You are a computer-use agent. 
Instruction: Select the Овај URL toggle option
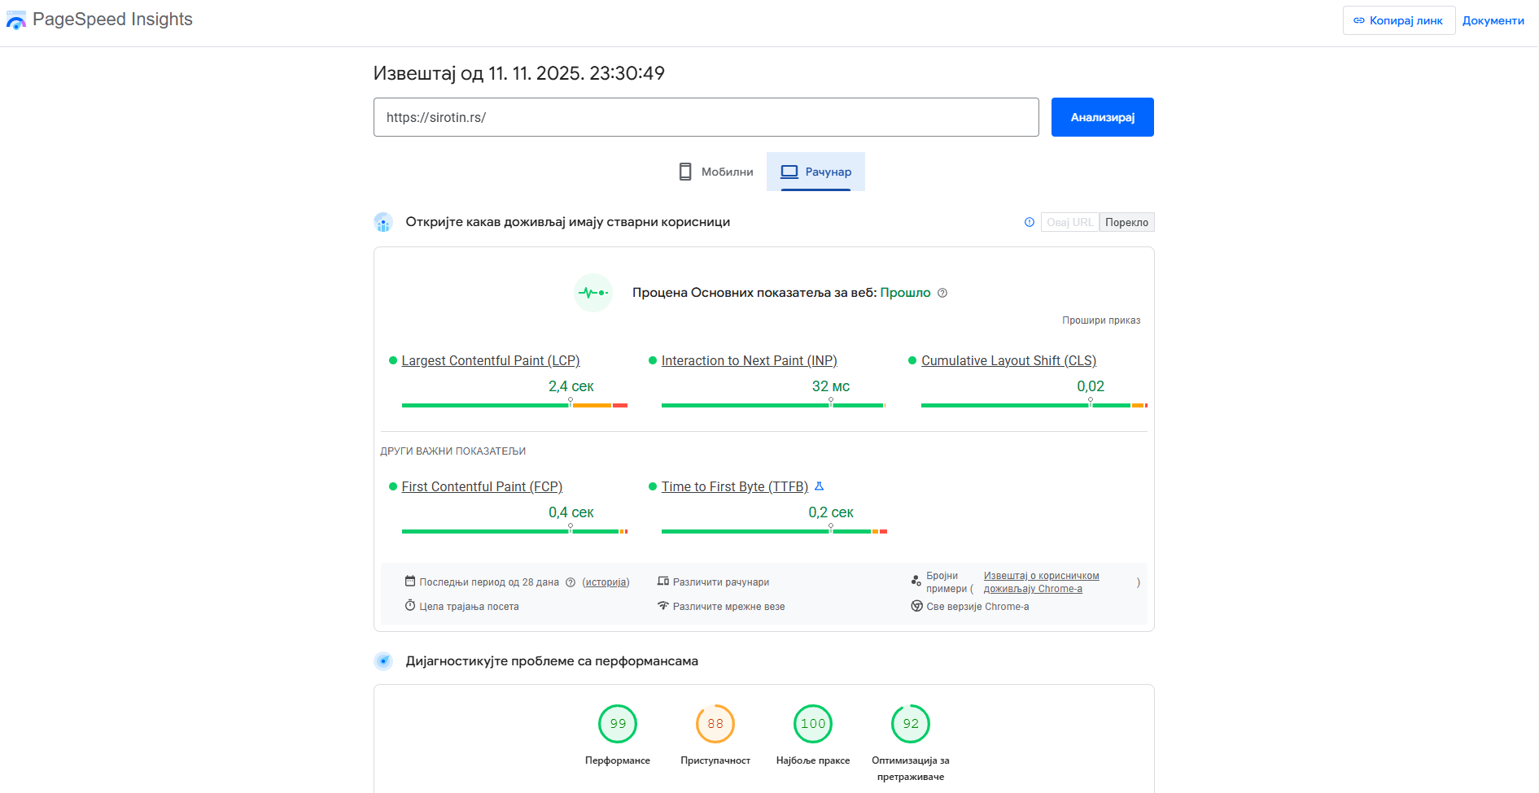click(x=1069, y=222)
